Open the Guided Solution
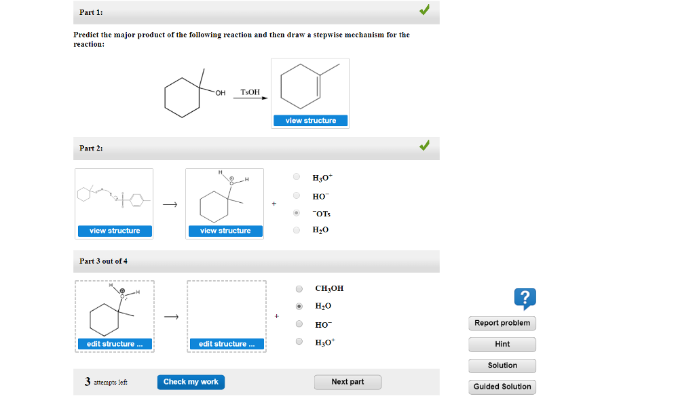The height and width of the screenshot is (405, 695). click(x=502, y=387)
